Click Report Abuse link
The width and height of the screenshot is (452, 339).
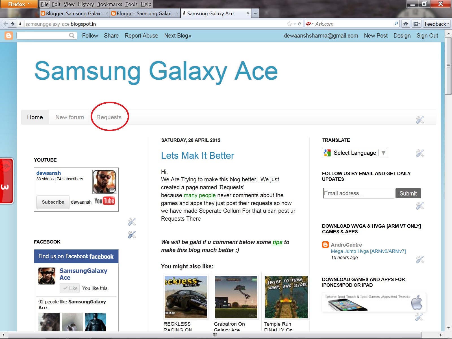pos(142,36)
